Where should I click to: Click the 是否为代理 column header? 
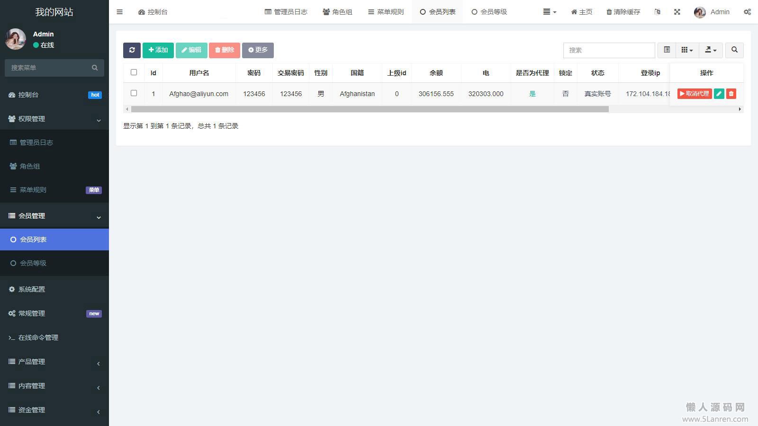tap(532, 73)
